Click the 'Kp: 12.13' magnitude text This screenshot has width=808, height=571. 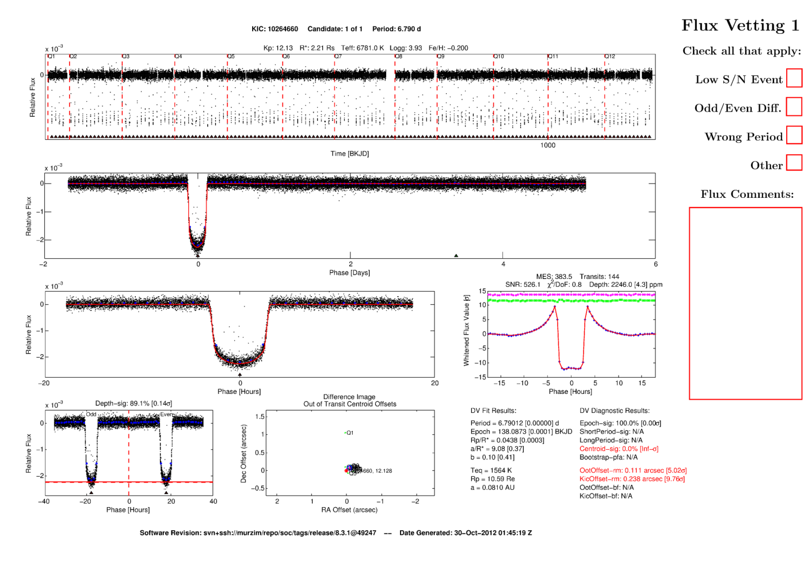(x=278, y=48)
